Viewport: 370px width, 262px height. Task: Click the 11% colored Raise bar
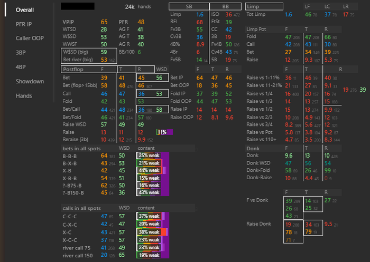pos(164,132)
